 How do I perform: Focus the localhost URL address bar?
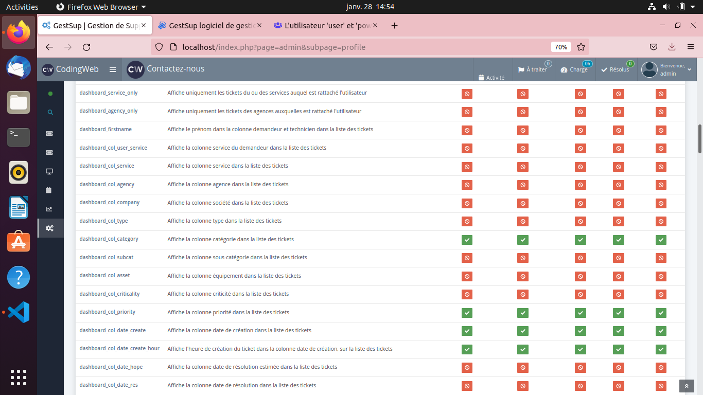coord(360,47)
